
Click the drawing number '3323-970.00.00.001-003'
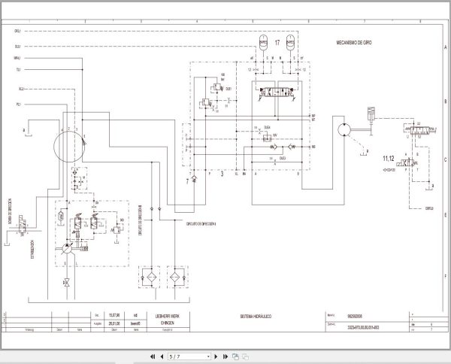coord(363,327)
